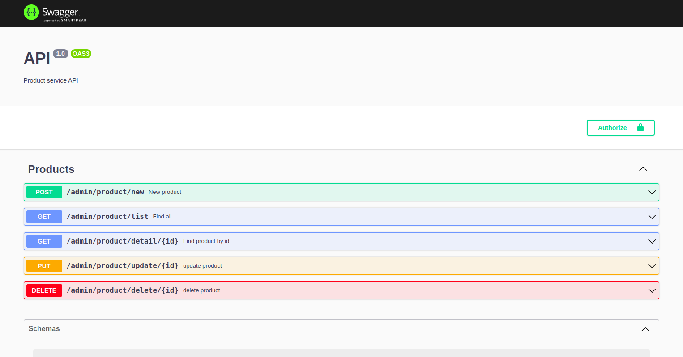Open the Authorize dialog
683x357 pixels.
click(x=620, y=128)
